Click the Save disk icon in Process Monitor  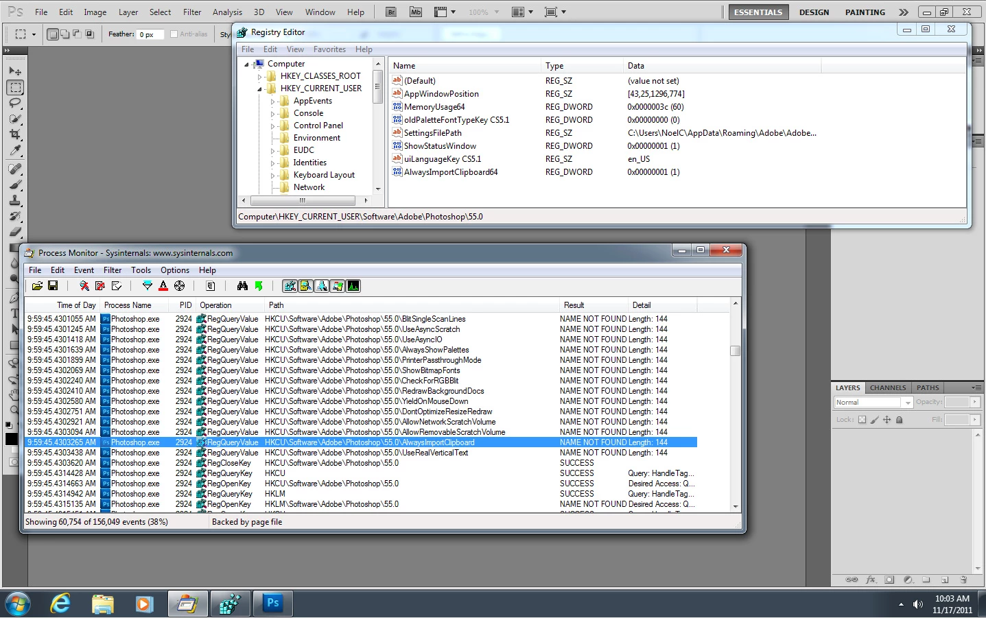click(x=53, y=286)
